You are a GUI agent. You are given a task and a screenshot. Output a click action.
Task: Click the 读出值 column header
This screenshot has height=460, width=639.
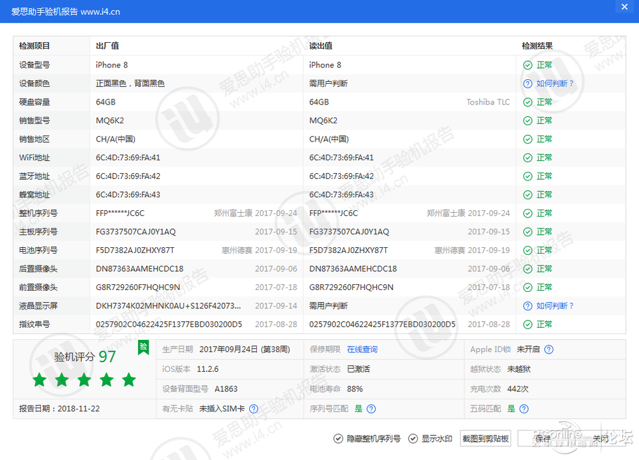tap(320, 46)
